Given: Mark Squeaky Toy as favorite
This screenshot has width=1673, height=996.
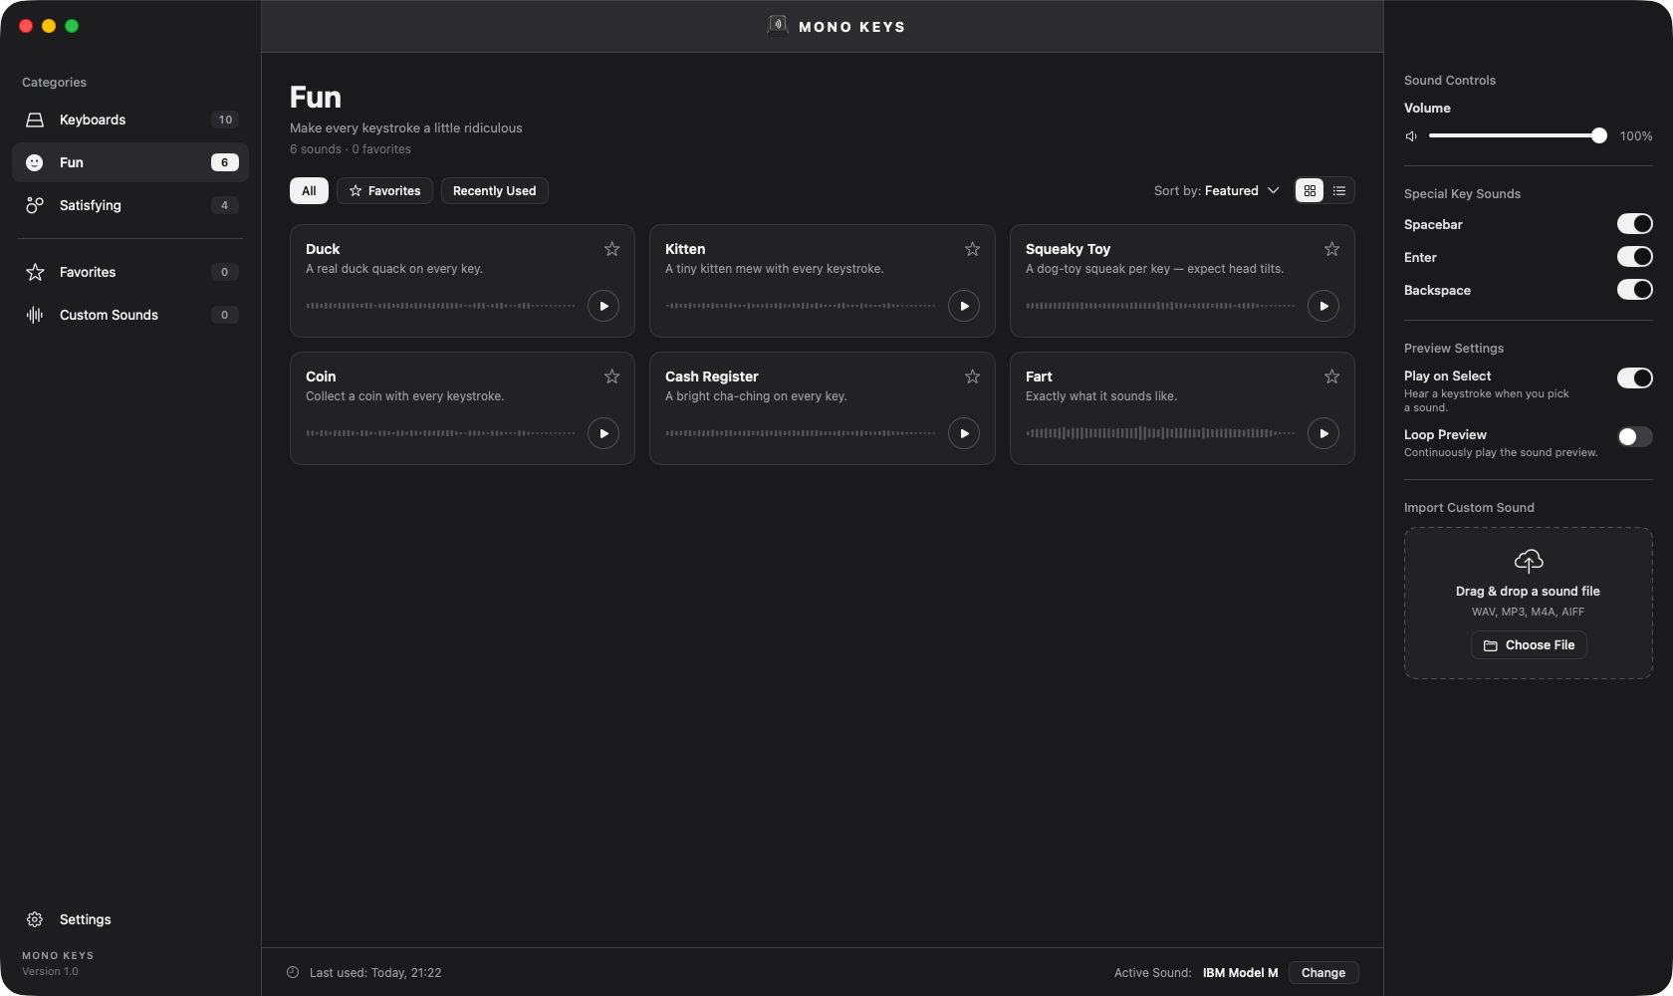Looking at the screenshot, I should click(1332, 249).
